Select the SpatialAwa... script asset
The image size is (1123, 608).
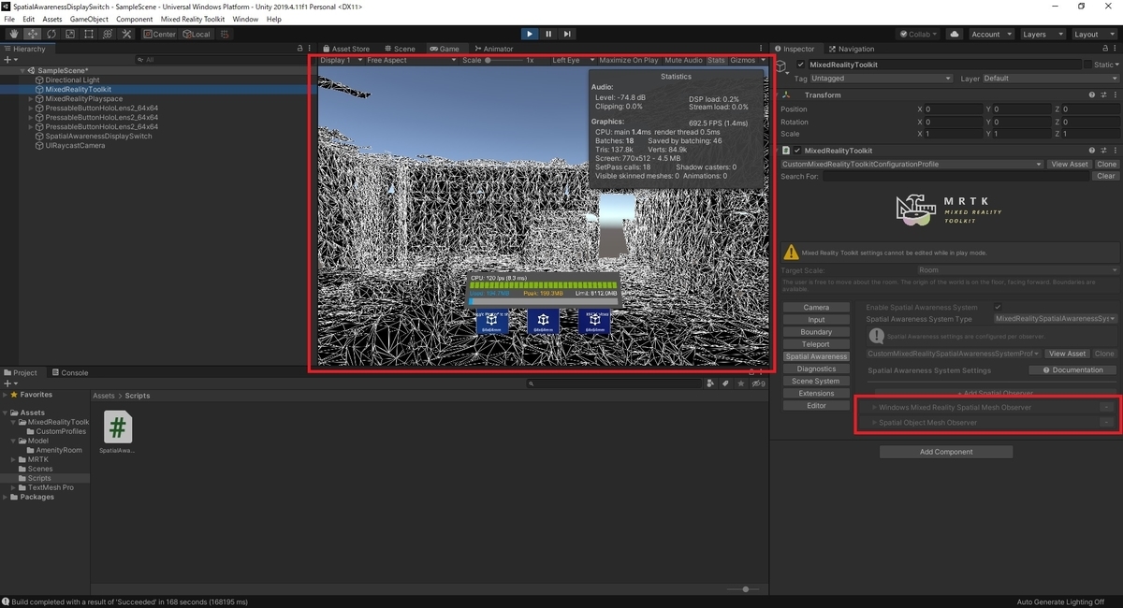tap(117, 433)
